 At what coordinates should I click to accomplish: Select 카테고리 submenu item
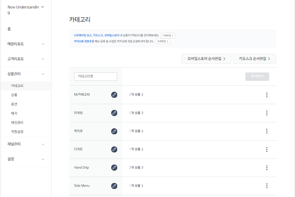click(26, 86)
